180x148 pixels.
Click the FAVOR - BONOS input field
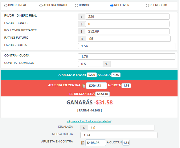click(x=127, y=24)
